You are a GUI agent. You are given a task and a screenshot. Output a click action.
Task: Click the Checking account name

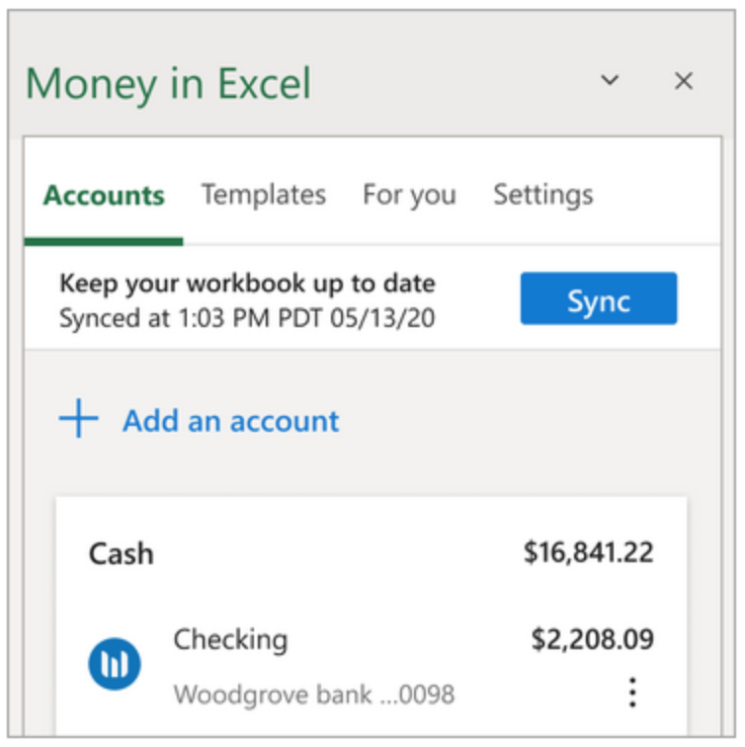click(x=230, y=640)
